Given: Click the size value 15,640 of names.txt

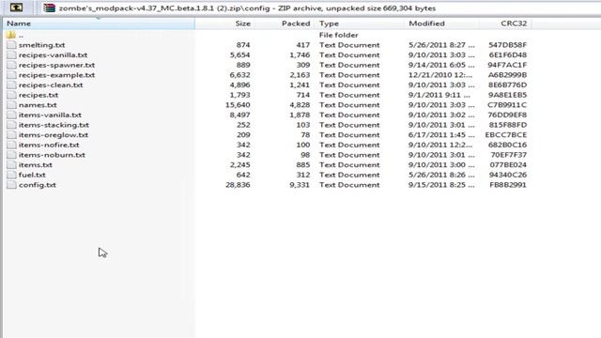Looking at the screenshot, I should 238,104.
